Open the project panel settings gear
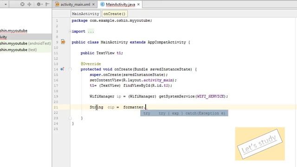The image size is (297, 167). click(39, 4)
